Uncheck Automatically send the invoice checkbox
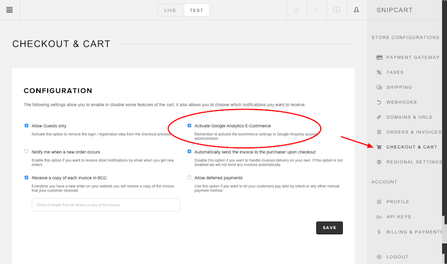 click(189, 151)
